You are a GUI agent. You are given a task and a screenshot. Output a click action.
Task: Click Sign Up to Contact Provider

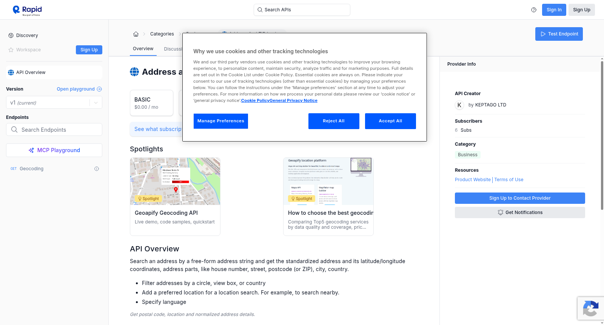point(520,198)
